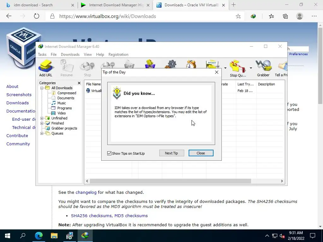
Task: Click the Start Queue toolbar icon
Action: tap(212, 64)
